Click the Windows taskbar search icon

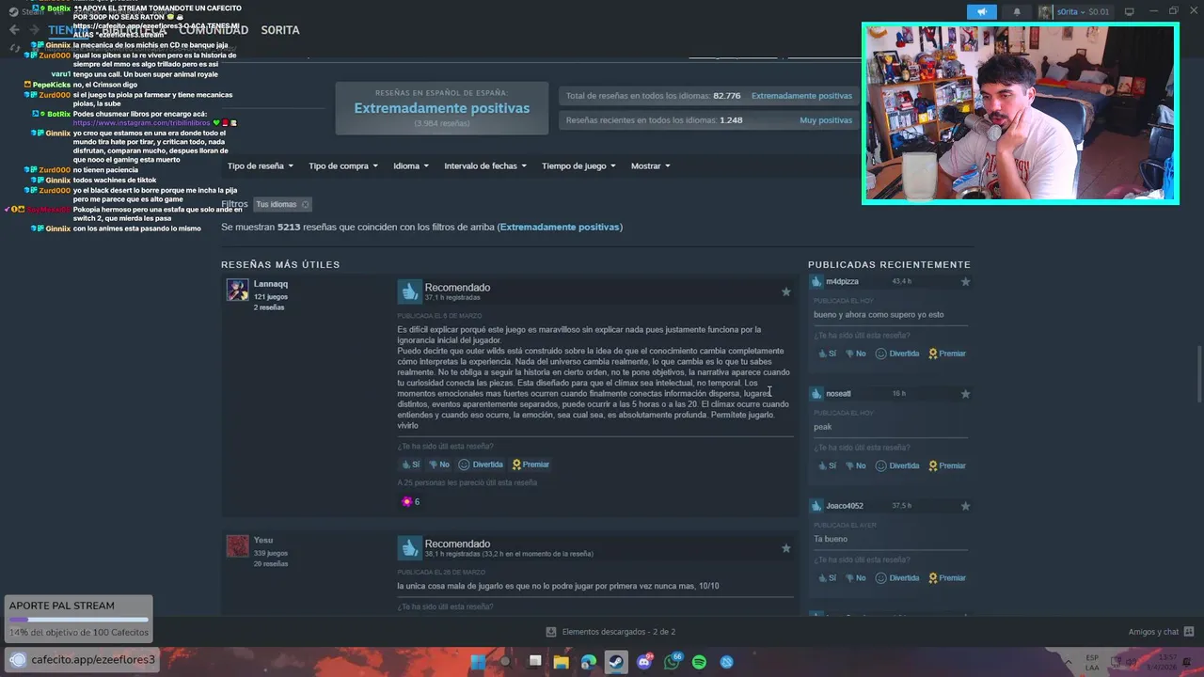pyautogui.click(x=506, y=662)
